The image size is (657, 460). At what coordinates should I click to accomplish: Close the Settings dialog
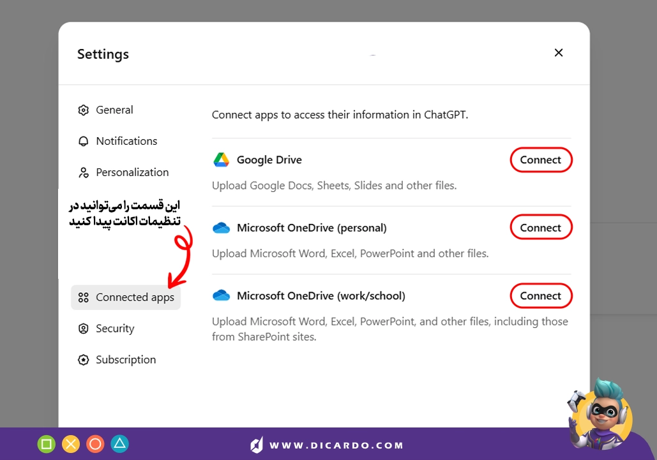click(559, 53)
